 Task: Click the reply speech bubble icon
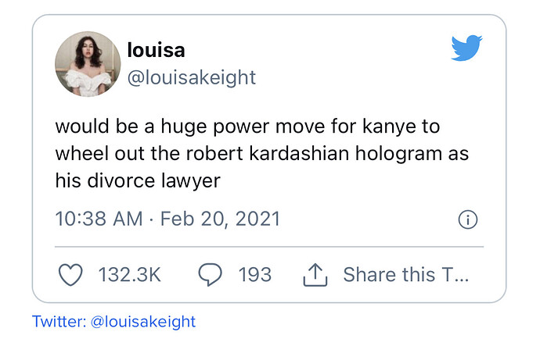[x=209, y=274]
